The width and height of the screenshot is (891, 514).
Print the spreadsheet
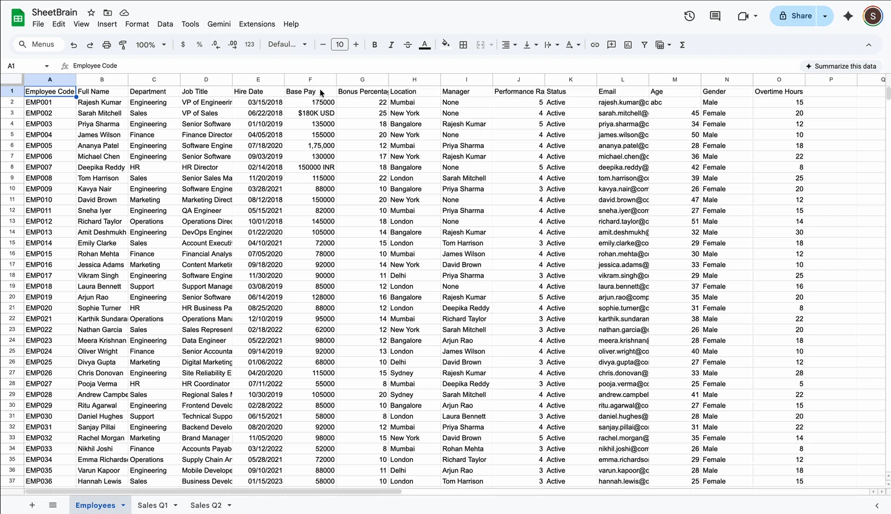[106, 45]
